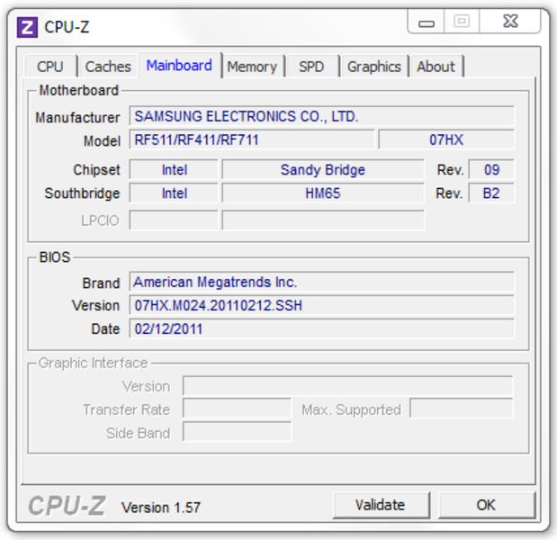Click the Sandy Bridge chipset field
The width and height of the screenshot is (557, 540).
click(323, 170)
